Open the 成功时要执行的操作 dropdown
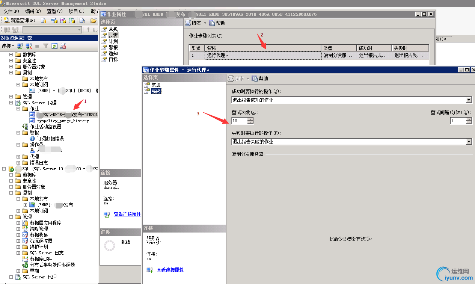The height and width of the screenshot is (284, 475). point(469,100)
